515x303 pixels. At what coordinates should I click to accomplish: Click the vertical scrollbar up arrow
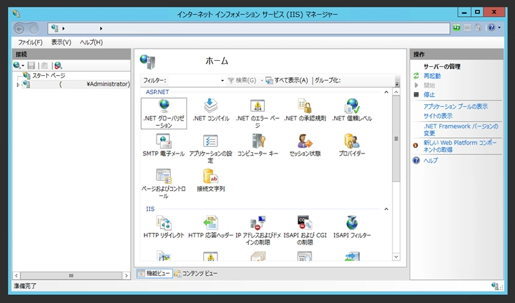point(396,92)
